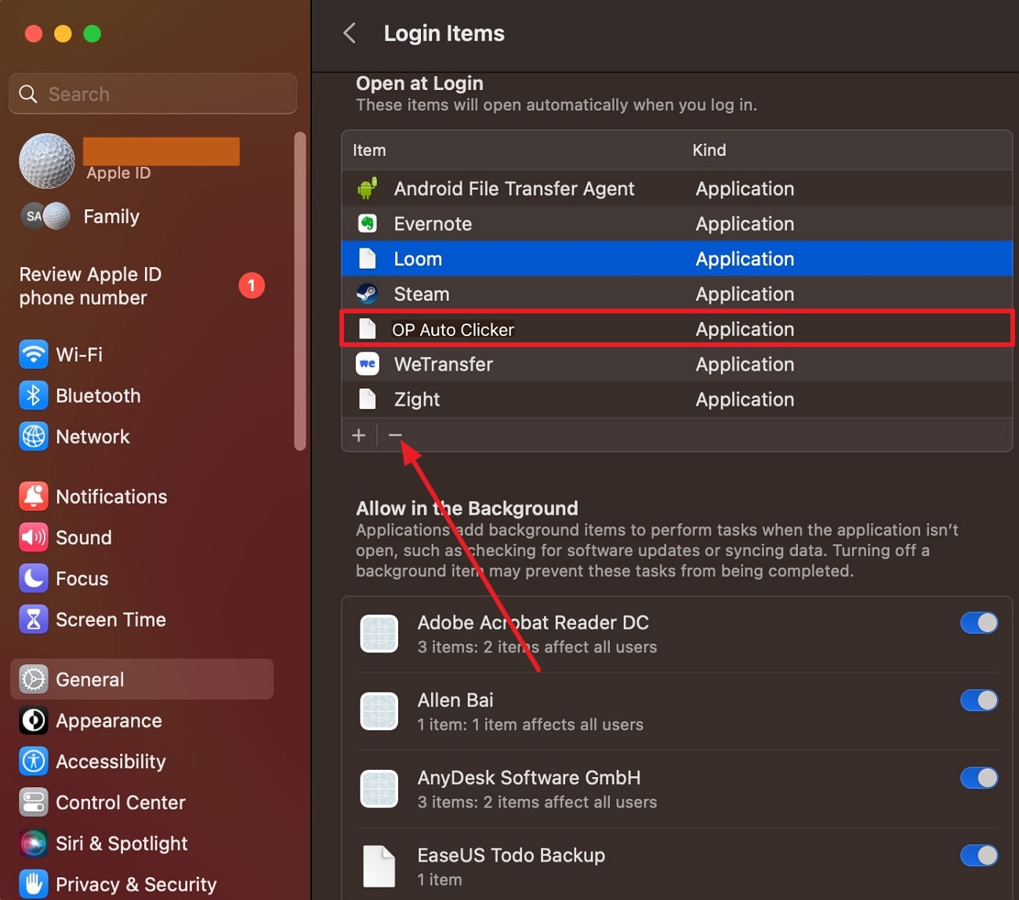Toggle Allen Bai background switch
This screenshot has width=1019, height=900.
(979, 700)
